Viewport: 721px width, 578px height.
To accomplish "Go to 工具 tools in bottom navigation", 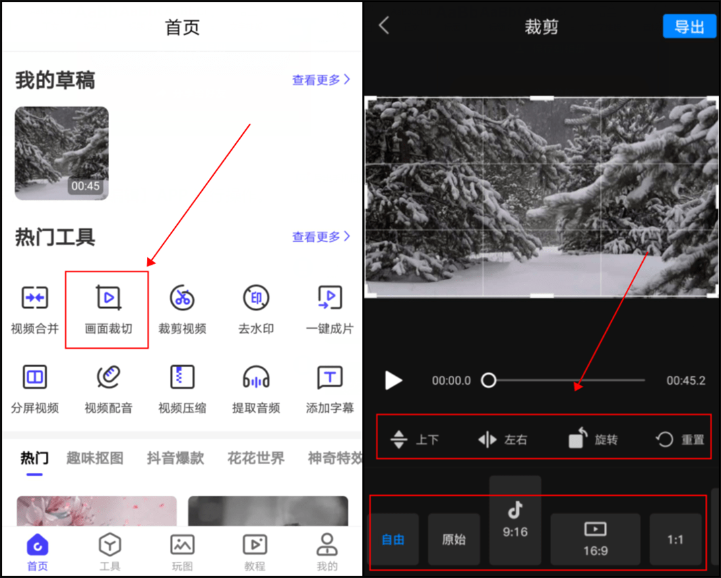I will point(110,552).
